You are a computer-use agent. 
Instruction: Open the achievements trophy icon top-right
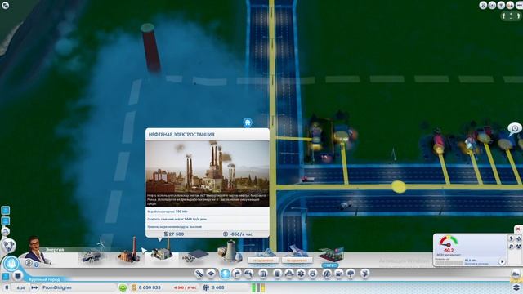[x=501, y=5]
